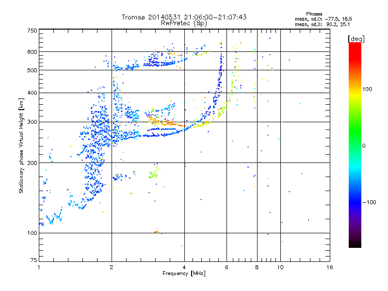Click the colorbar tick label '0'
The height and width of the screenshot is (291, 388).
coord(364,146)
